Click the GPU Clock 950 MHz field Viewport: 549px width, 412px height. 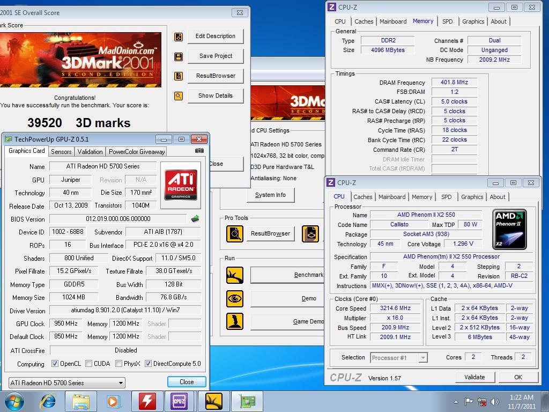(66, 323)
